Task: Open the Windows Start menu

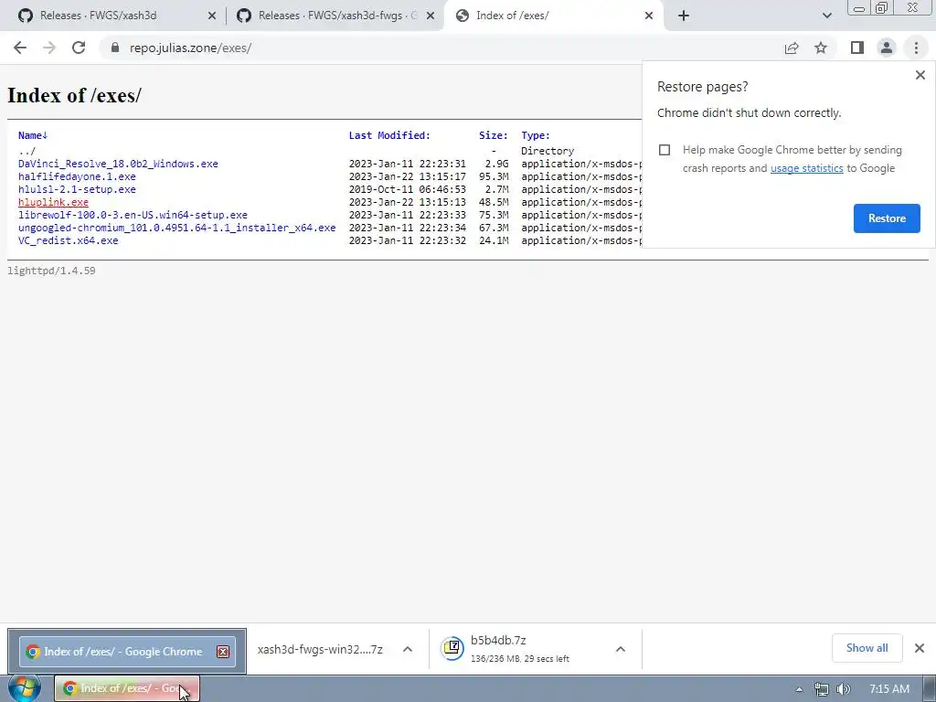Action: 24,688
